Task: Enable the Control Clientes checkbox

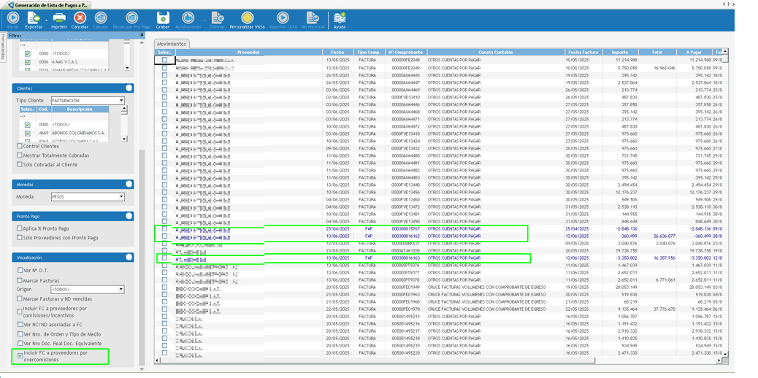Action: [20, 147]
